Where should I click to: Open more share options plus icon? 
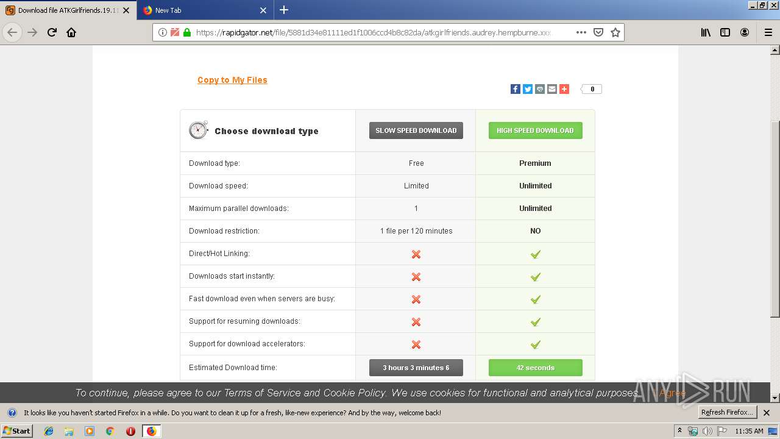pyautogui.click(x=564, y=89)
